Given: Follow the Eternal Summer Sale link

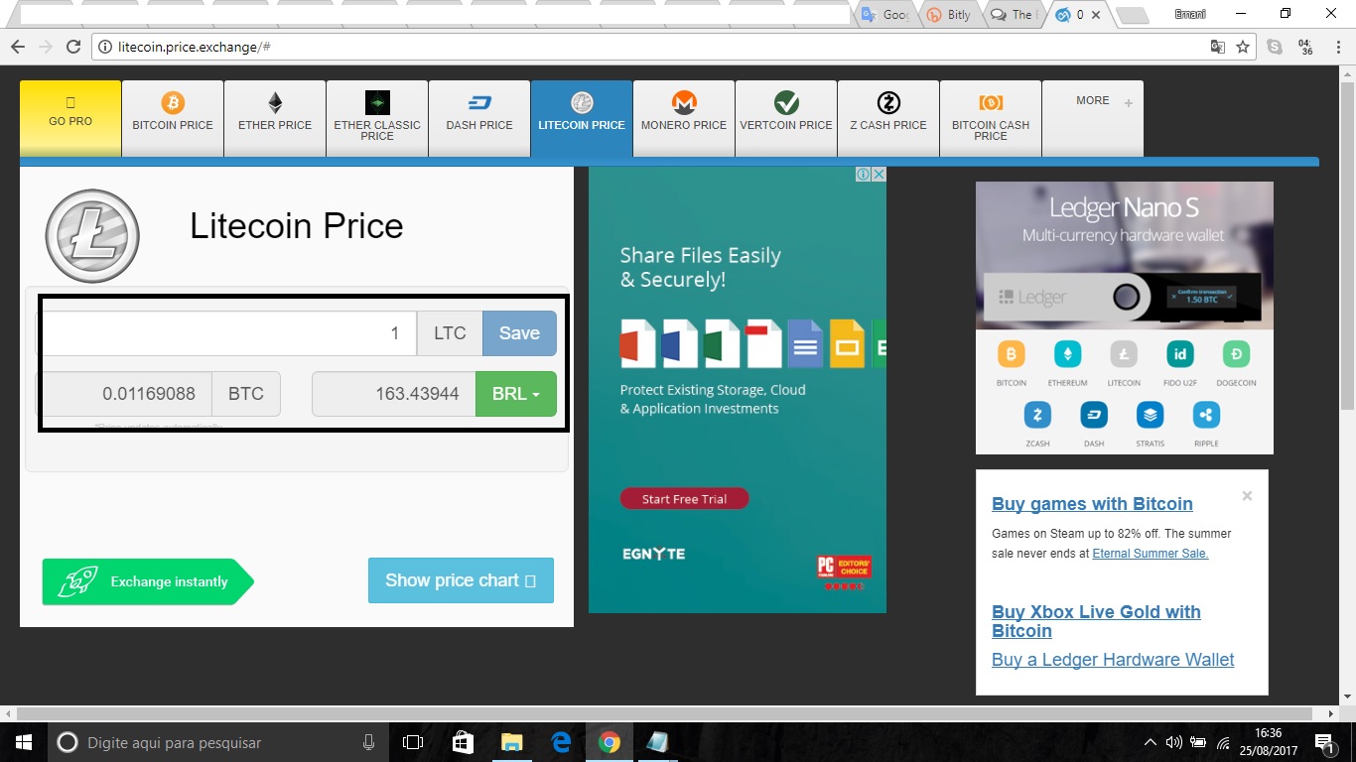Looking at the screenshot, I should pyautogui.click(x=1151, y=554).
